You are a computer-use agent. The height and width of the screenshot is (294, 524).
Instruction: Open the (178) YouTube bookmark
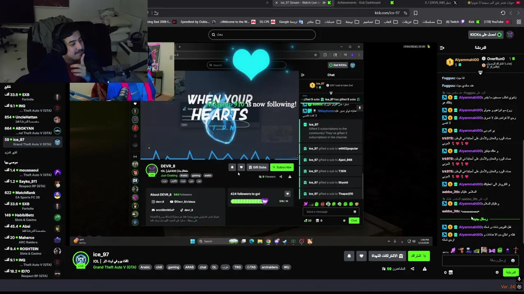click(496, 22)
